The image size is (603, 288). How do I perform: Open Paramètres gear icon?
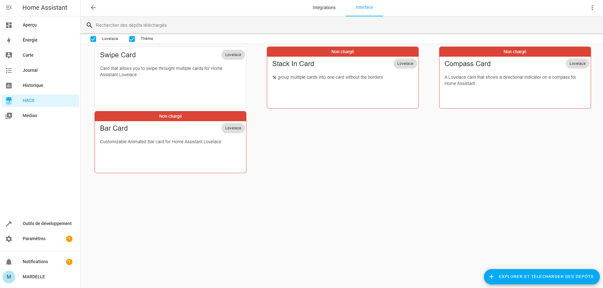tap(9, 239)
